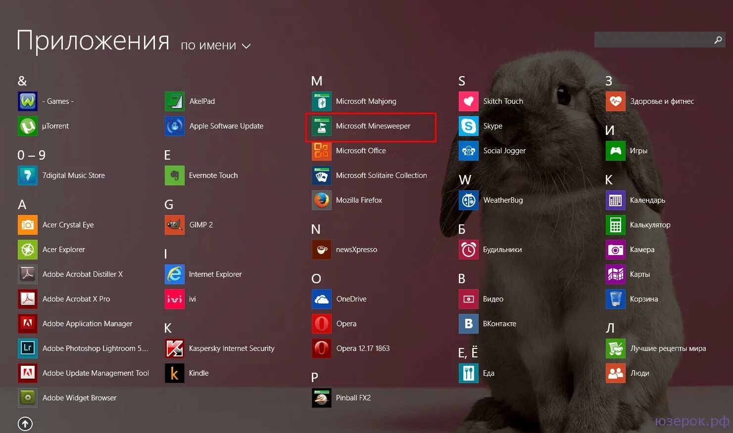Open the Люди people icon
This screenshot has height=433, width=733.
point(616,373)
